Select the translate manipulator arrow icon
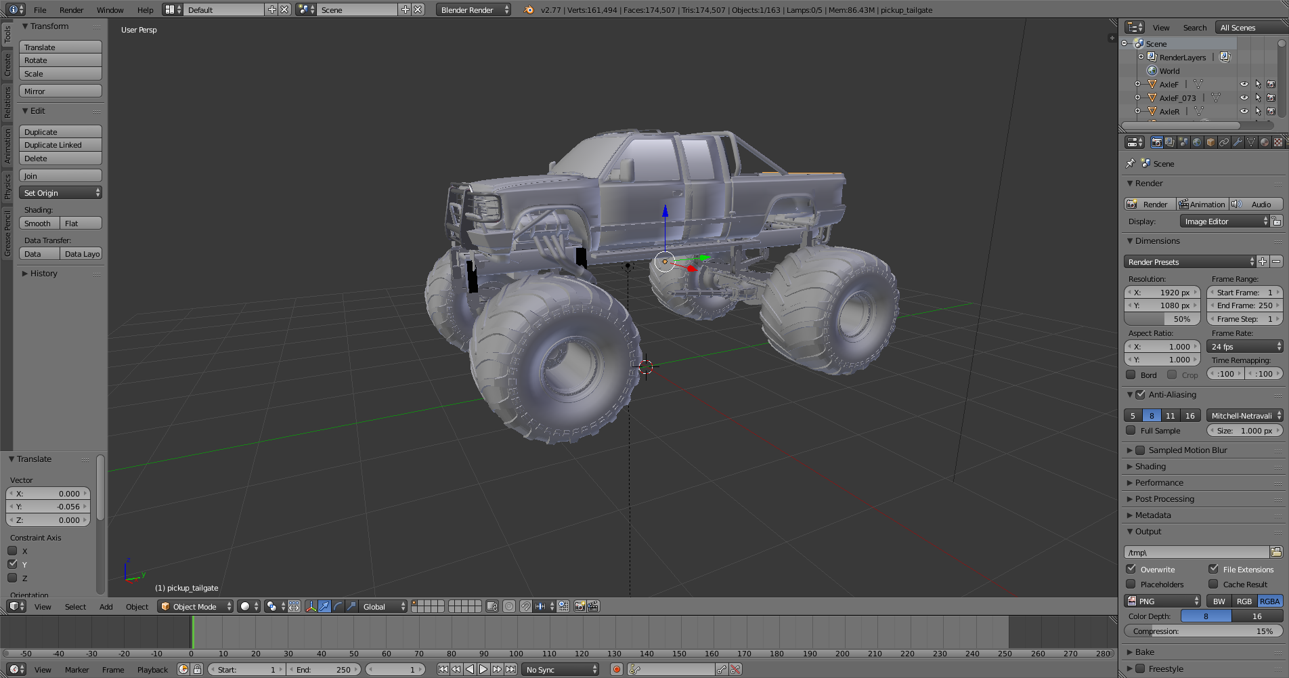Image resolution: width=1289 pixels, height=678 pixels. (324, 606)
